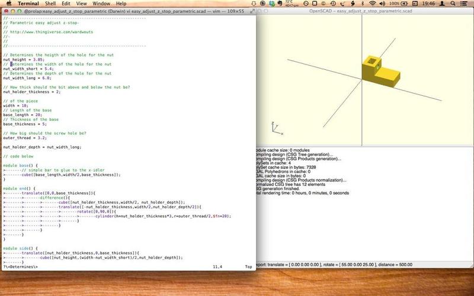Click the download arrow menu bar icon
The width and height of the screenshot is (474, 296).
254,4
